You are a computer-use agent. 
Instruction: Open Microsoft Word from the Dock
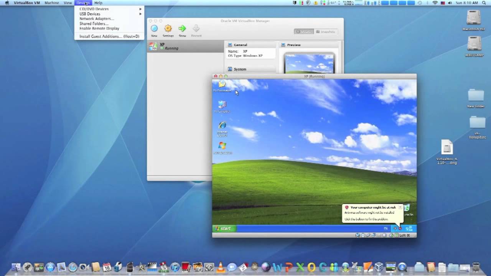277,267
